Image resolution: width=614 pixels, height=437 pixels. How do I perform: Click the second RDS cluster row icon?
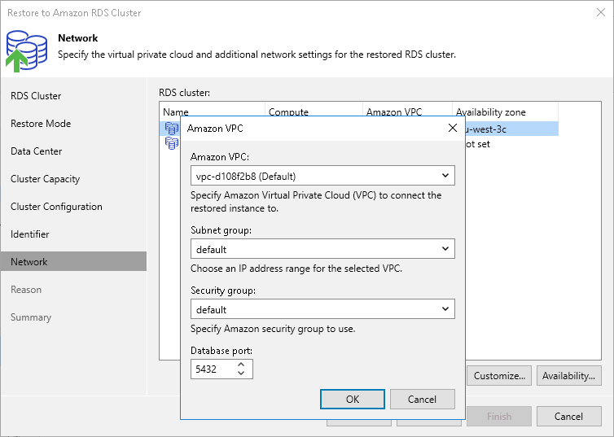pos(172,144)
